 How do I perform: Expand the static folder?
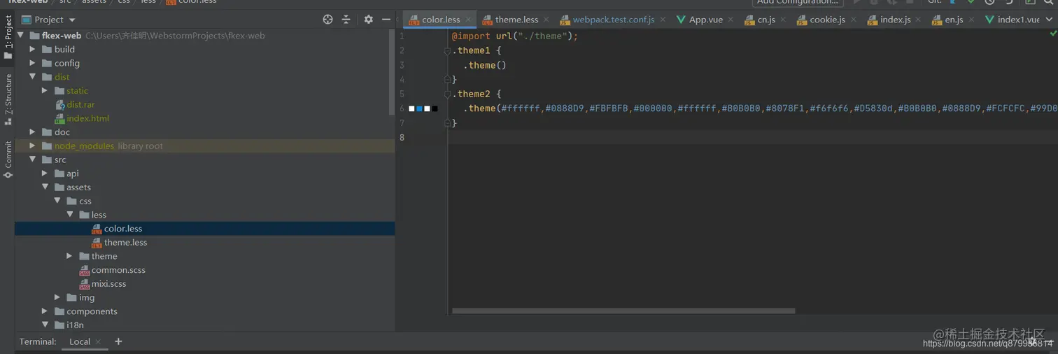(x=45, y=91)
